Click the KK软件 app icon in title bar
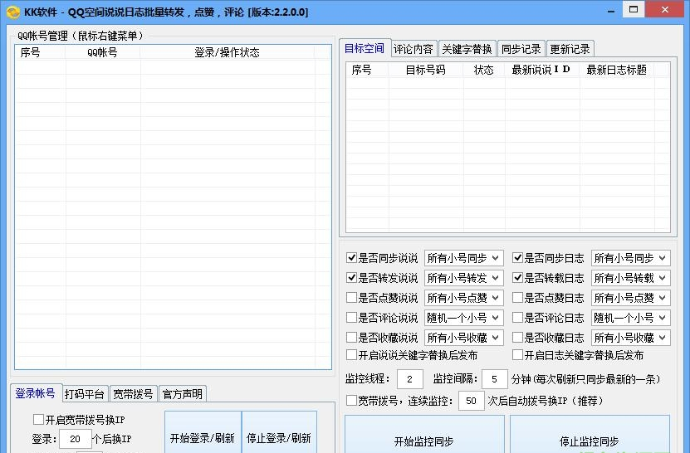690x453 pixels. click(13, 12)
